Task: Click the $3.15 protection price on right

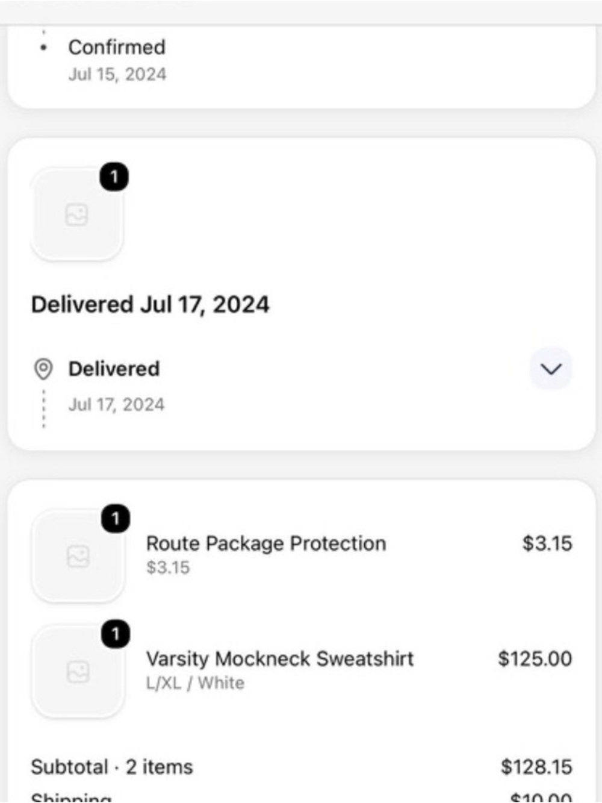Action: 547,543
